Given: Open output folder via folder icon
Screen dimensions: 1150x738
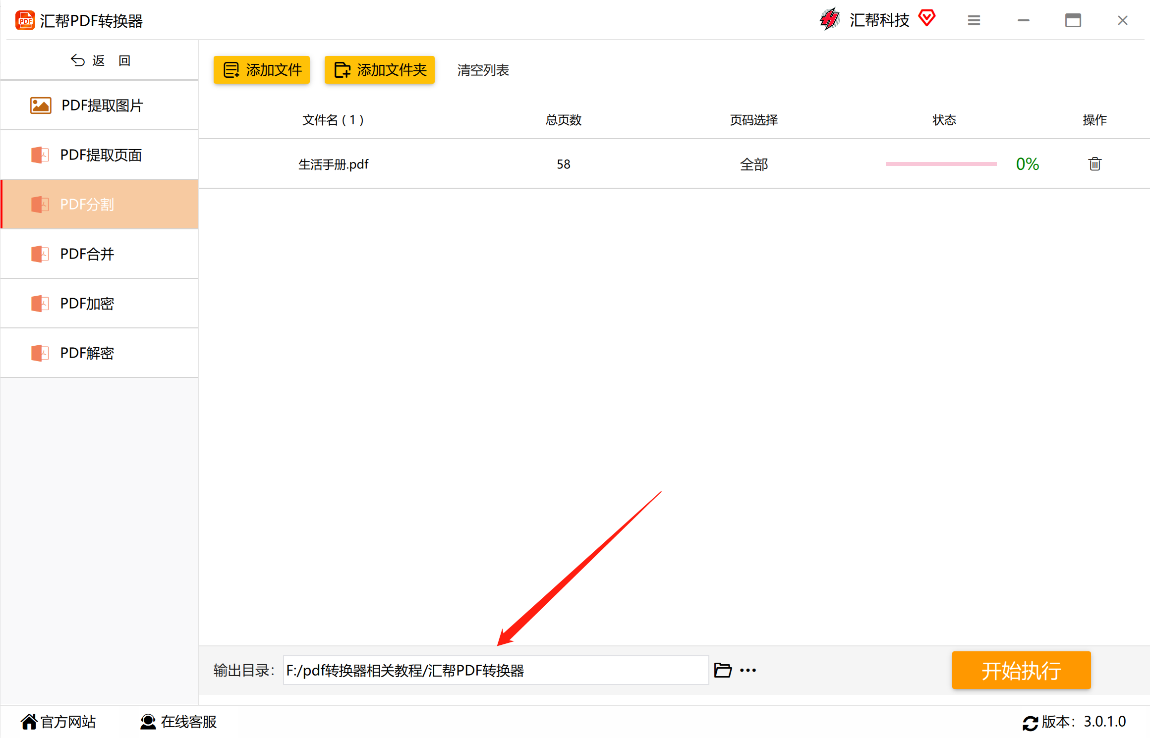Looking at the screenshot, I should [723, 670].
